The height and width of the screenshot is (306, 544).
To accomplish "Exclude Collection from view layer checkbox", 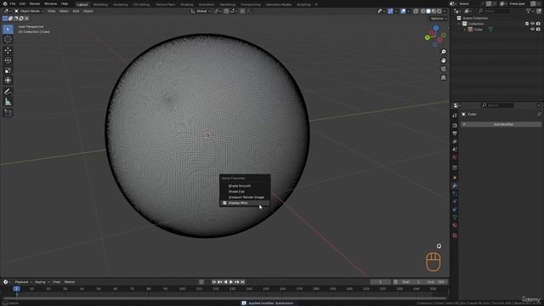I will coord(527,24).
